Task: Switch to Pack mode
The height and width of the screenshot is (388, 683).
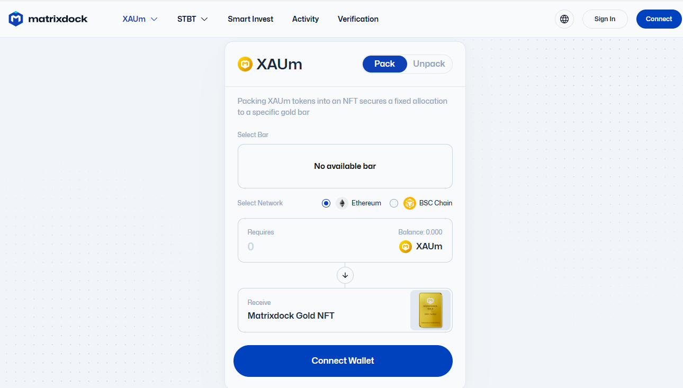Action: point(384,64)
